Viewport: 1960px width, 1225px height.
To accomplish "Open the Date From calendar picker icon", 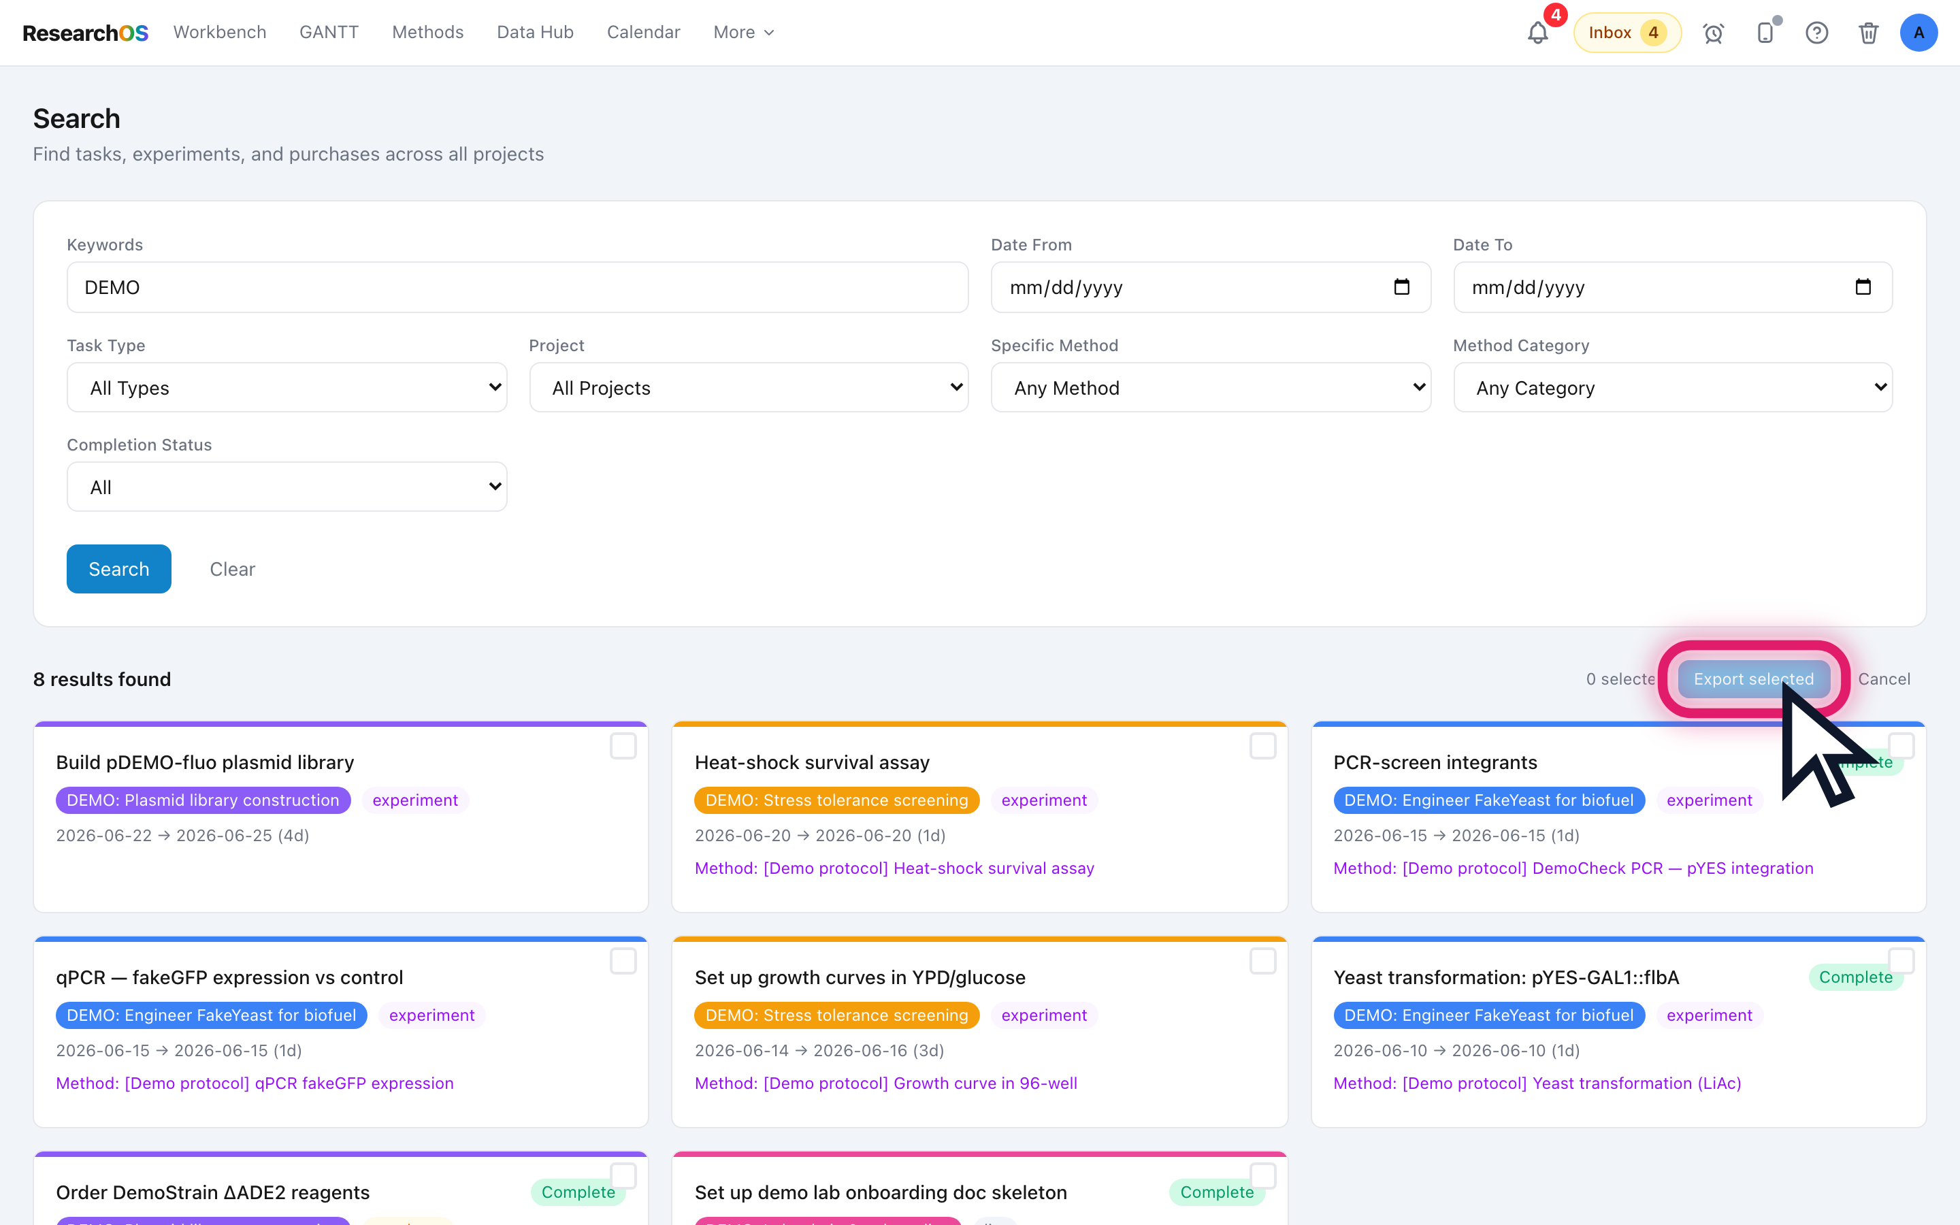I will coord(1401,287).
